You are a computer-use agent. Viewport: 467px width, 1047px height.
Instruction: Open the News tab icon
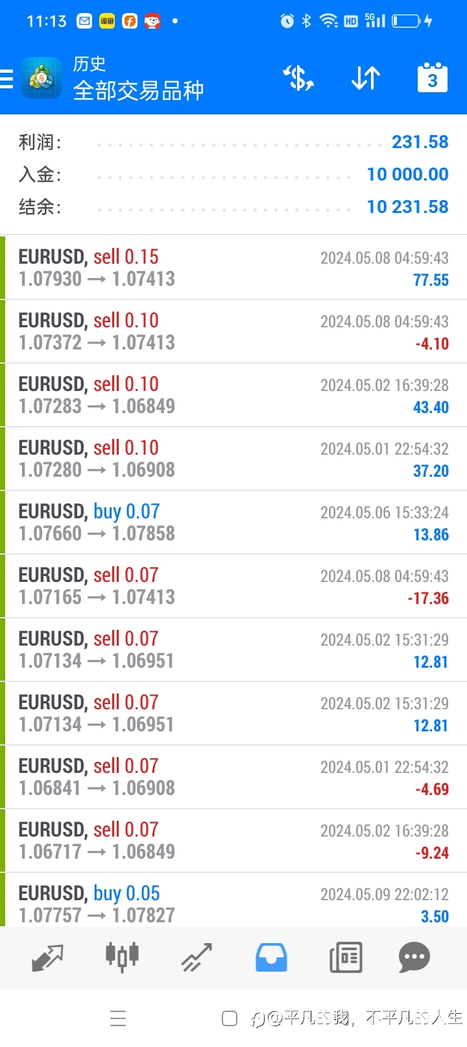tap(346, 957)
